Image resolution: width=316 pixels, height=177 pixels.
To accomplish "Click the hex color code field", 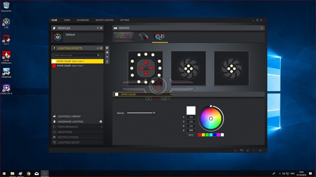I will click(x=191, y=130).
